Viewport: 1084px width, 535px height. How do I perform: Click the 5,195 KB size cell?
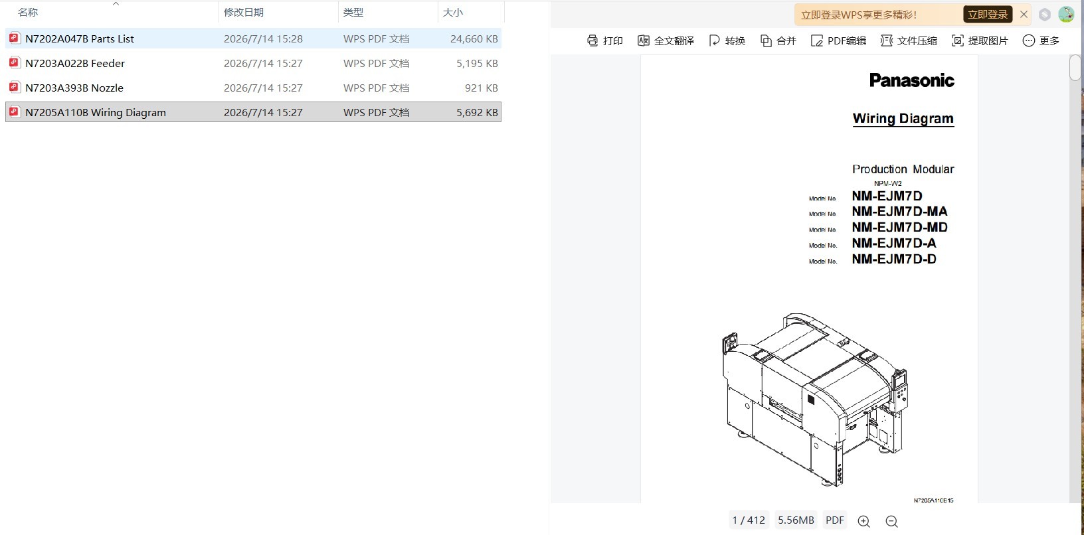tap(477, 63)
